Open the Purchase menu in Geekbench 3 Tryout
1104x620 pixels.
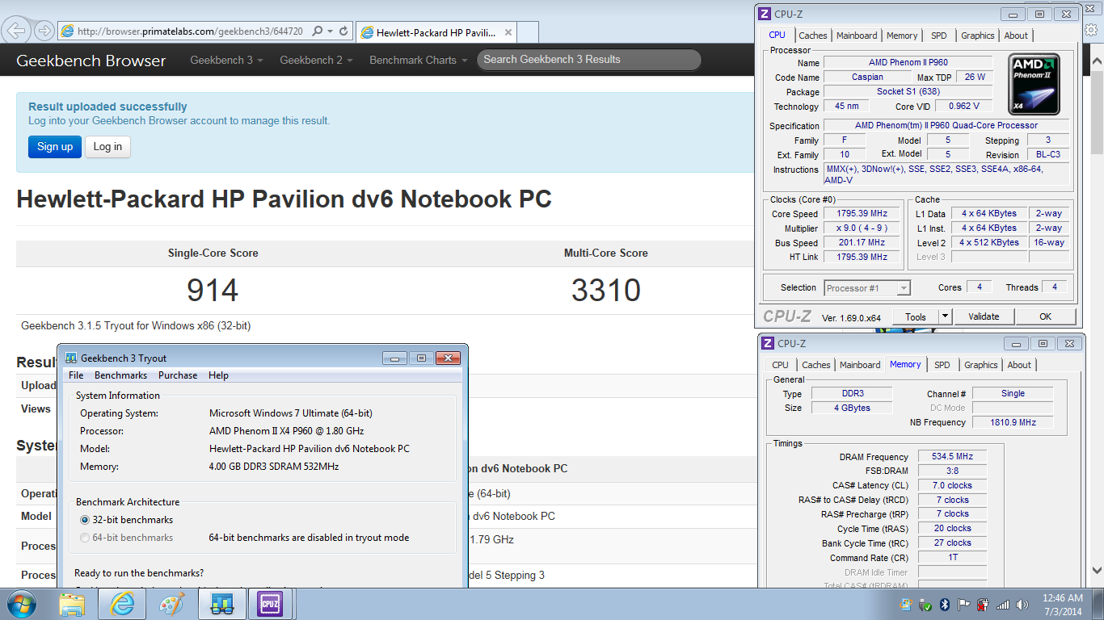[178, 375]
